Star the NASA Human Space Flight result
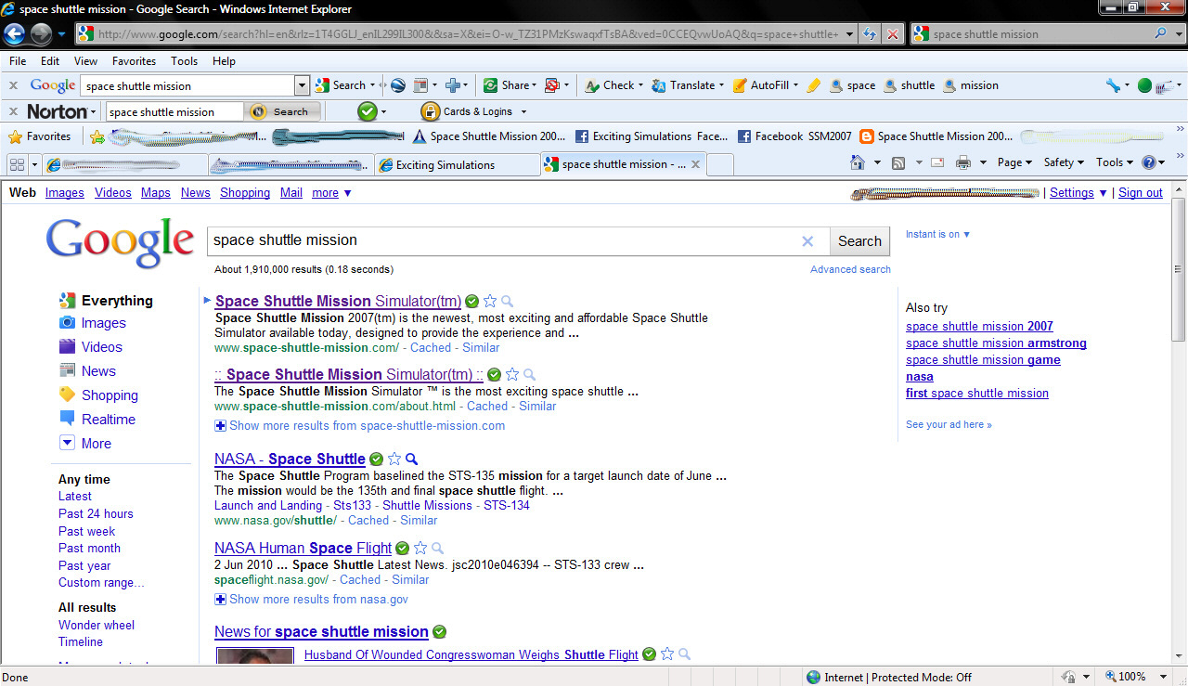1188x686 pixels. (x=420, y=548)
